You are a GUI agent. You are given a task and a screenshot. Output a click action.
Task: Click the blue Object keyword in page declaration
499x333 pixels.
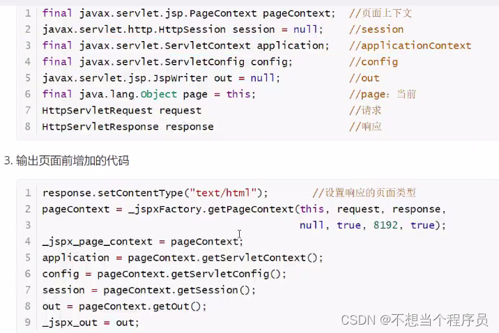158,94
